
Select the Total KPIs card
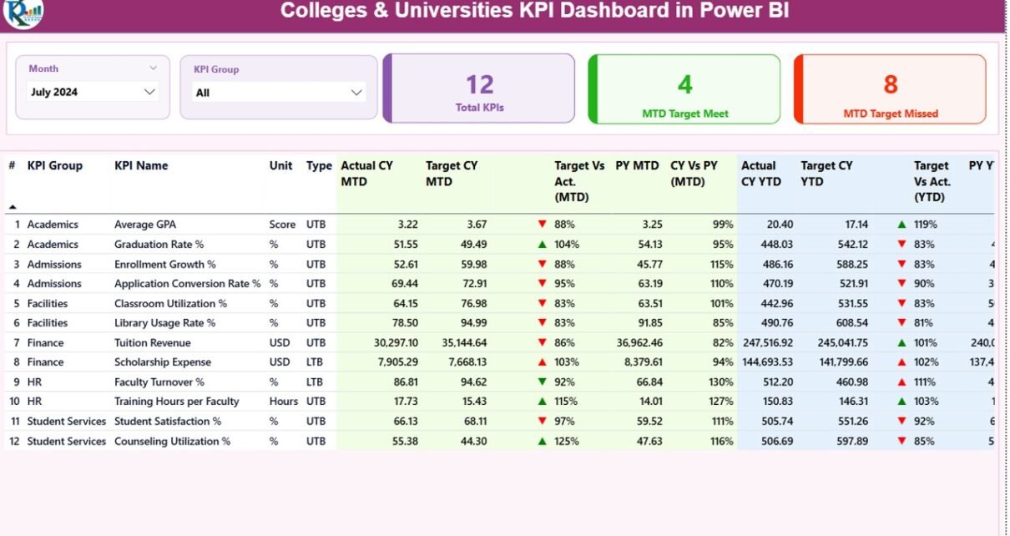coord(479,89)
